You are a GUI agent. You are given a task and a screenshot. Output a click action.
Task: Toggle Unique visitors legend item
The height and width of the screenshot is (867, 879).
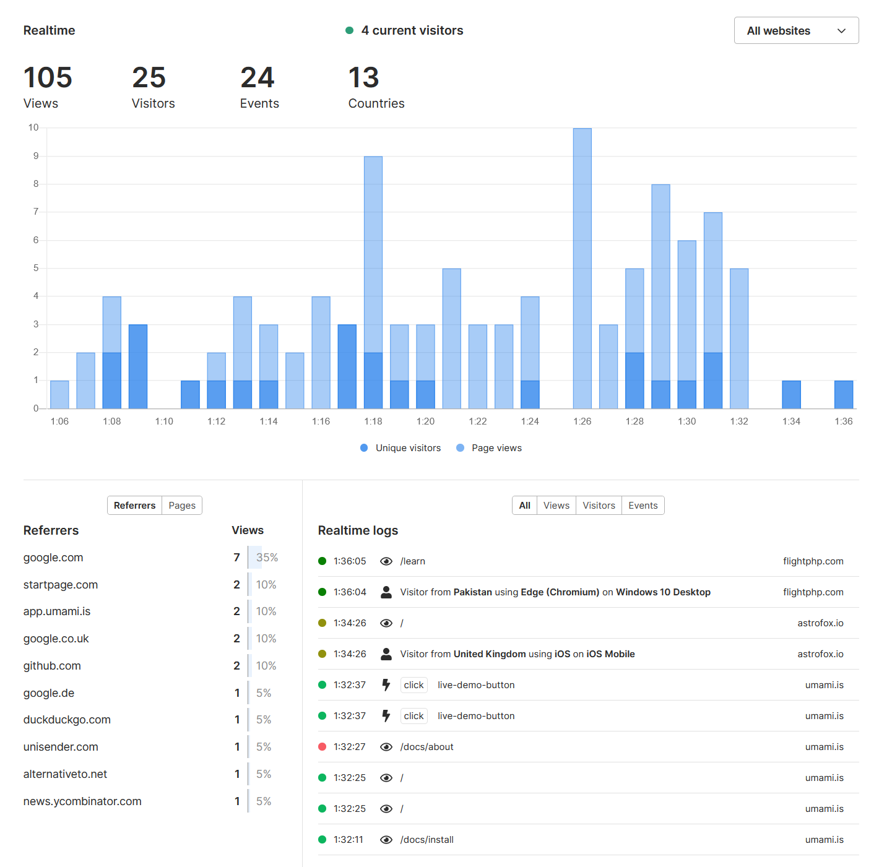(401, 448)
